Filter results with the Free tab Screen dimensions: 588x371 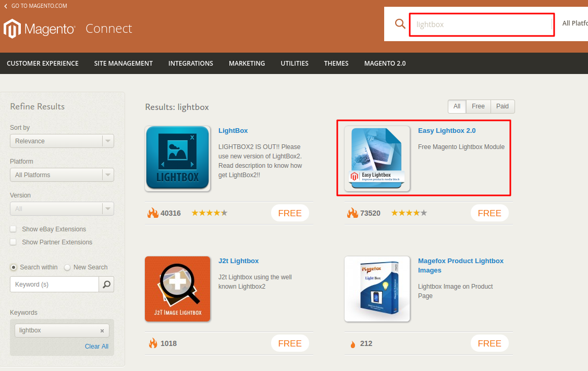click(478, 106)
